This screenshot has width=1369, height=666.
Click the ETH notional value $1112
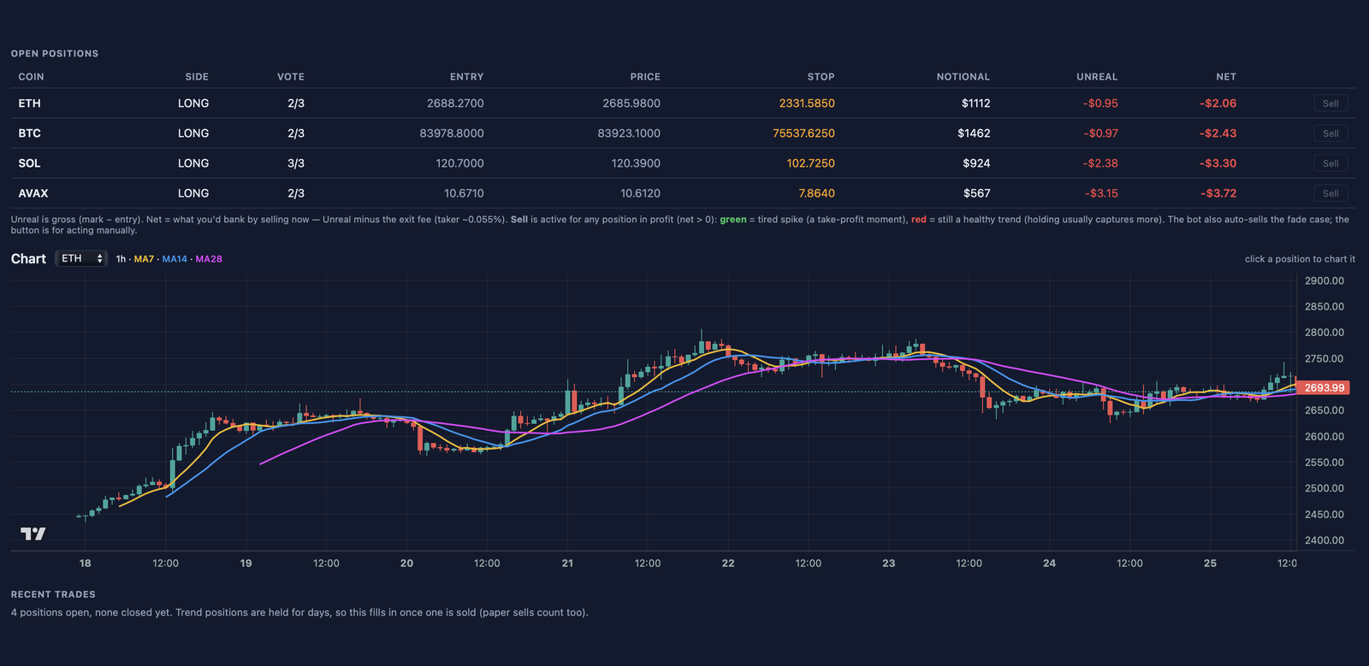pyautogui.click(x=975, y=103)
